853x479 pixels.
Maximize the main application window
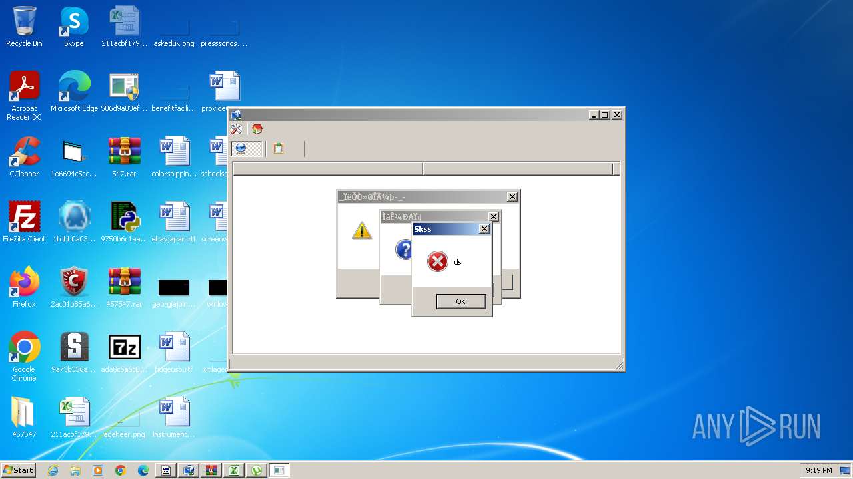(605, 115)
